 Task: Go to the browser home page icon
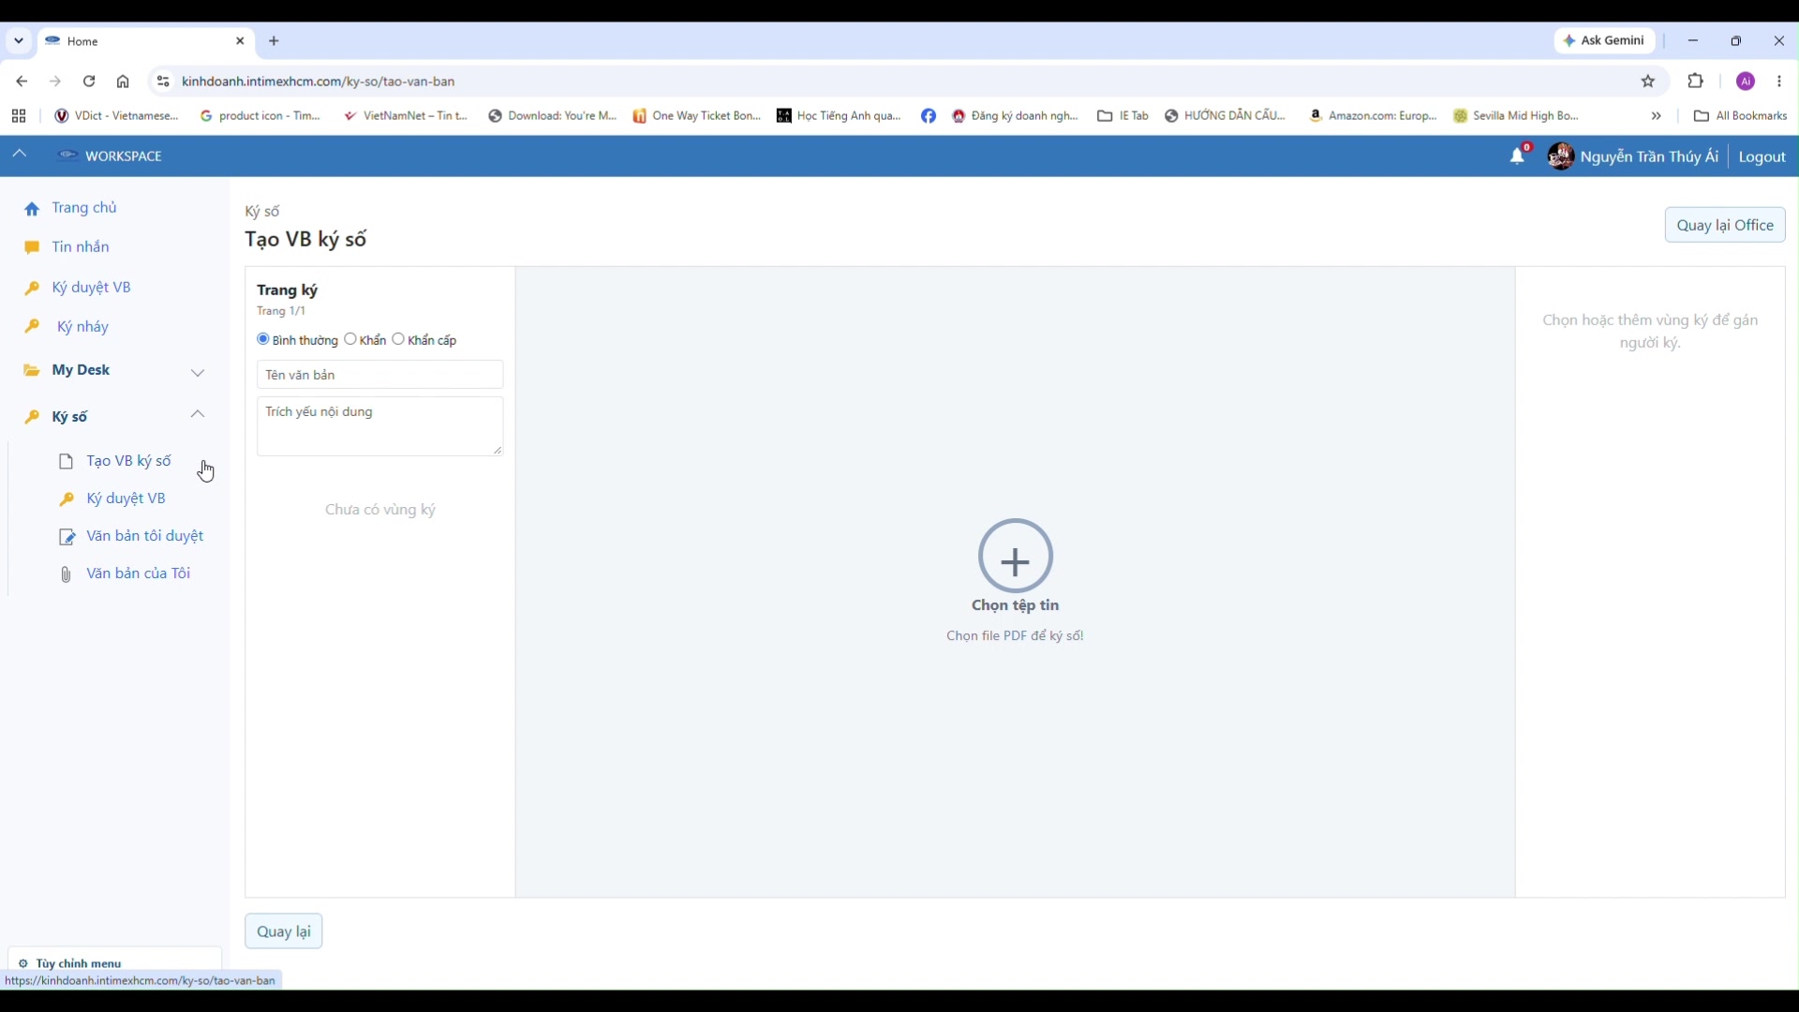(x=123, y=82)
